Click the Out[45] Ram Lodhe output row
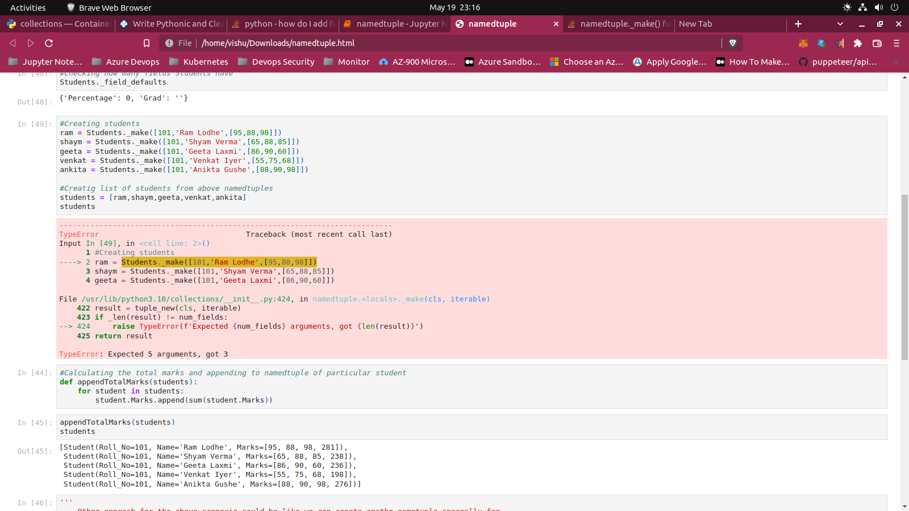The width and height of the screenshot is (909, 511). tap(204, 447)
